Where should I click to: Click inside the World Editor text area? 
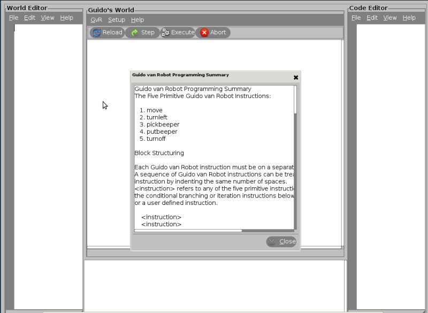48,161
